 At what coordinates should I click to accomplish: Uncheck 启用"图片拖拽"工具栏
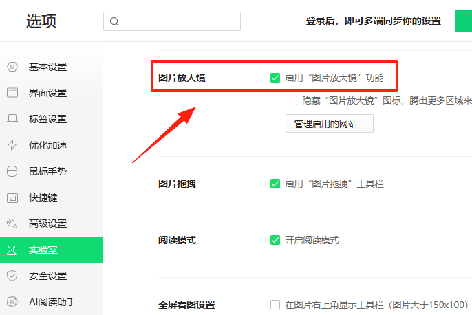[x=275, y=184]
